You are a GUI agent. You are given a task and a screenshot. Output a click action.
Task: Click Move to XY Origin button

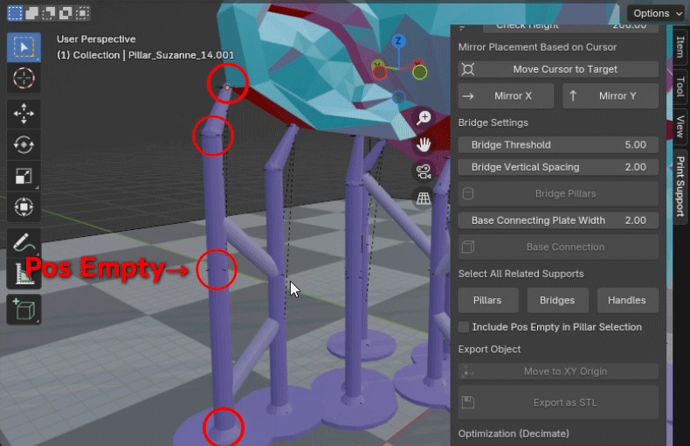[x=558, y=372]
